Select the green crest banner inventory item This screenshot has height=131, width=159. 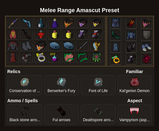[x=96, y=57]
